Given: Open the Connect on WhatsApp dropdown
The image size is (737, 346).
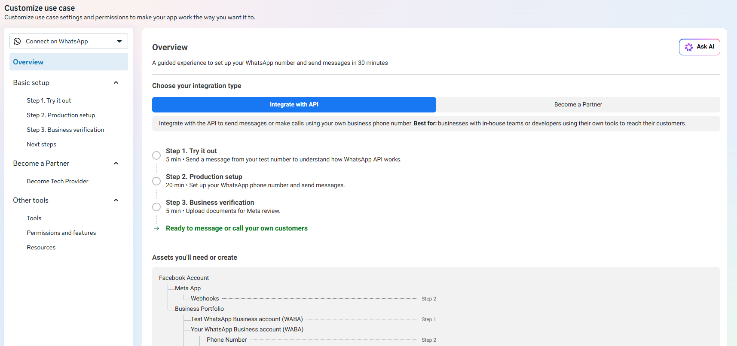Looking at the screenshot, I should point(69,41).
